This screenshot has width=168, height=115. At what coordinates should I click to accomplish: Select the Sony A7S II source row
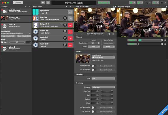[x=16, y=18]
